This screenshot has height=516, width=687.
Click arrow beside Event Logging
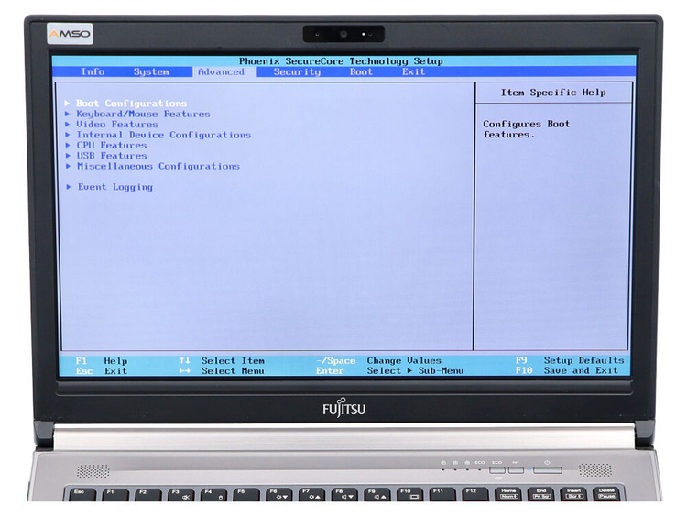pos(68,187)
